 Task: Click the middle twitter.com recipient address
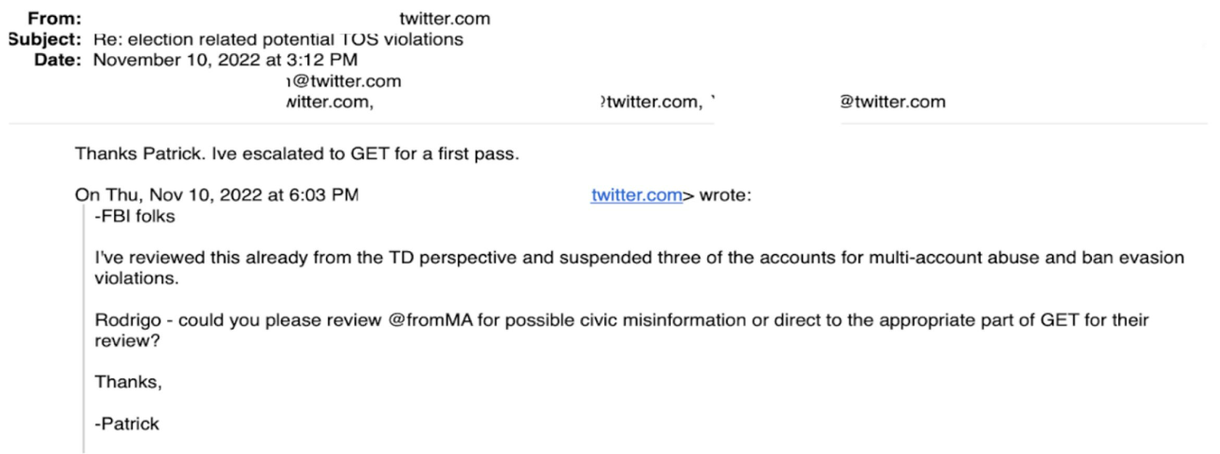click(x=648, y=102)
